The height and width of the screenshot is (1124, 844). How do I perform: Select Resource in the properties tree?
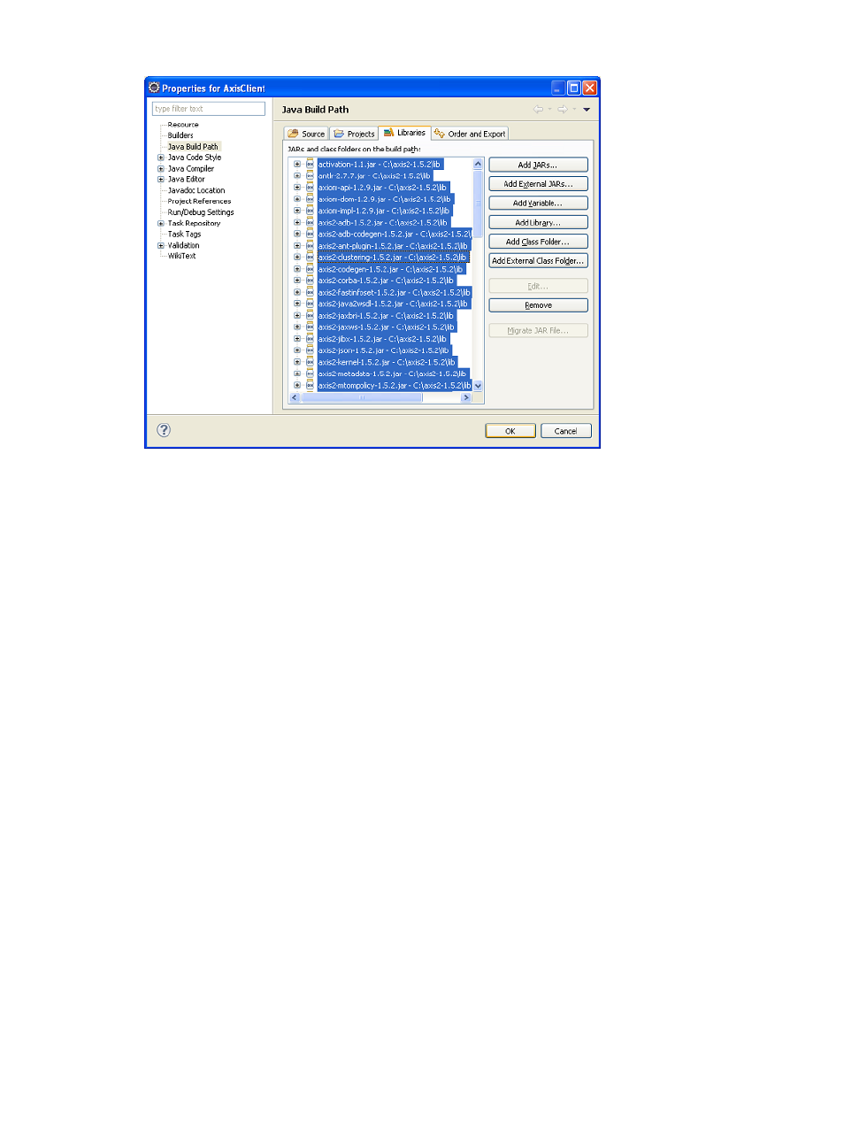pyautogui.click(x=183, y=125)
